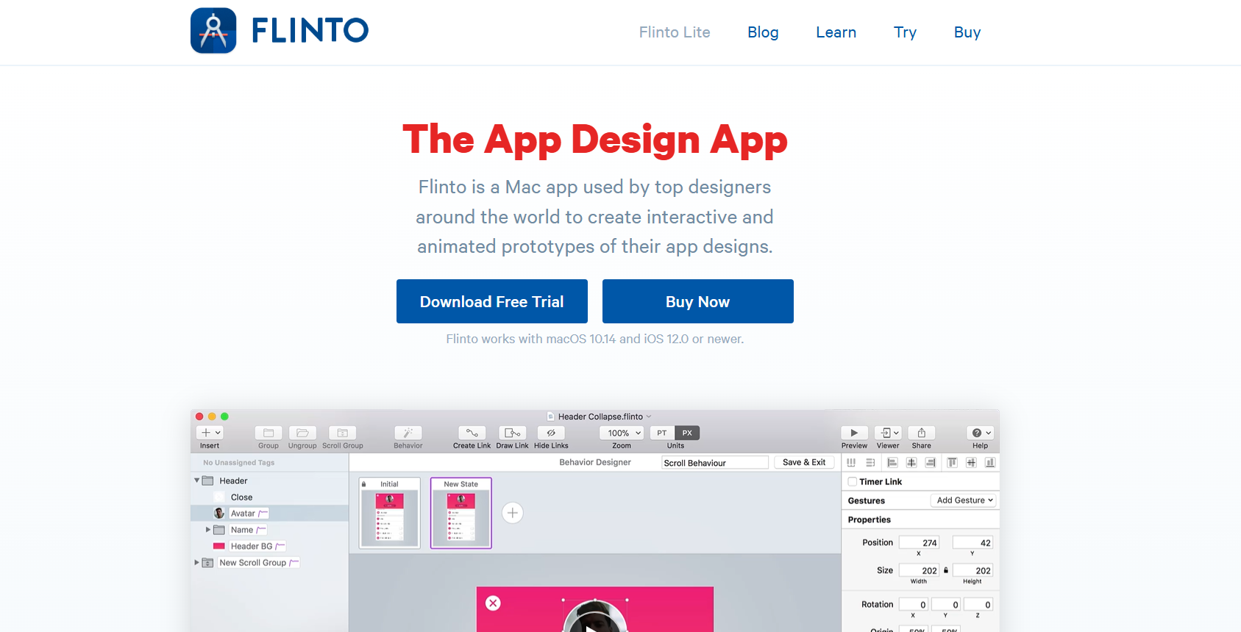The width and height of the screenshot is (1241, 632).
Task: Expand the Name layer group
Action: tap(208, 529)
